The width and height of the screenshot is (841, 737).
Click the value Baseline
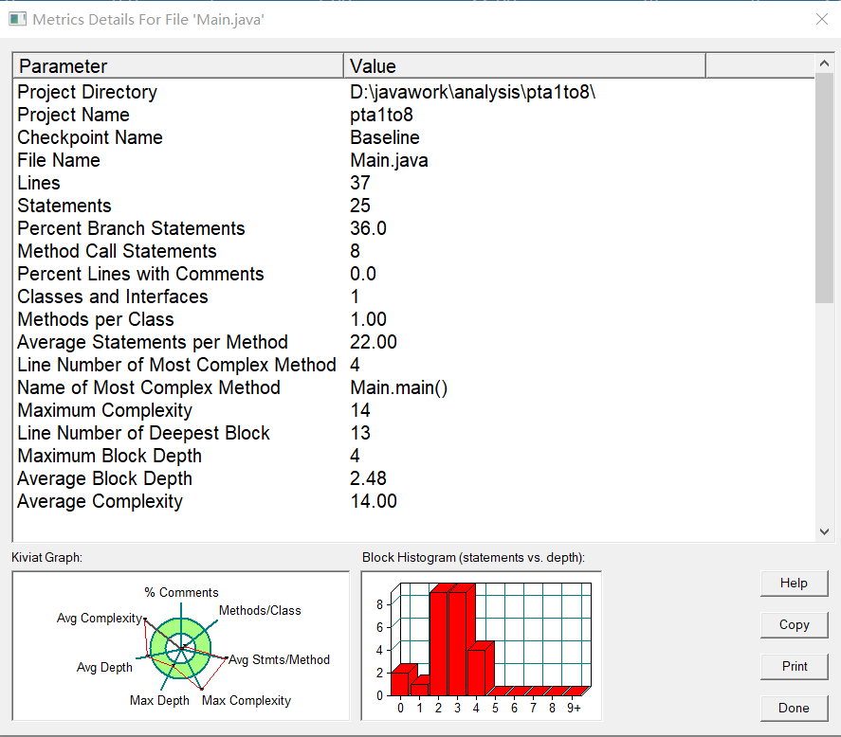pos(385,137)
